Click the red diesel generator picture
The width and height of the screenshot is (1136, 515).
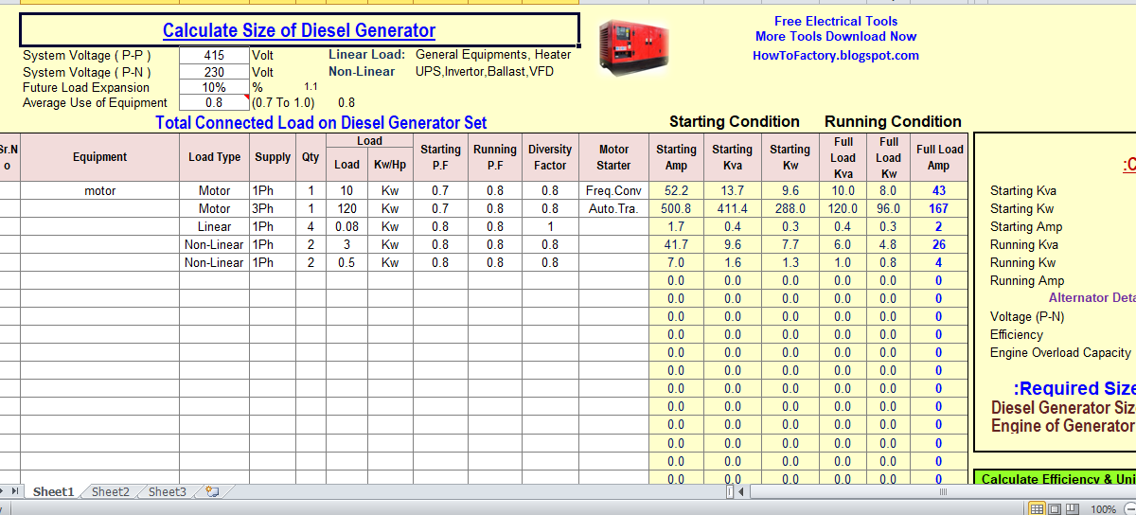(x=633, y=48)
